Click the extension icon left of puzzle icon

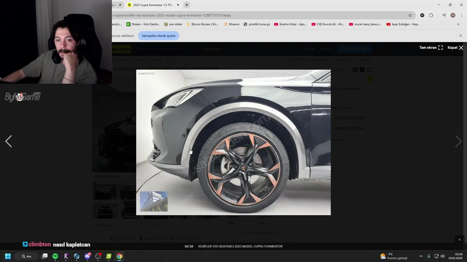click(x=422, y=15)
